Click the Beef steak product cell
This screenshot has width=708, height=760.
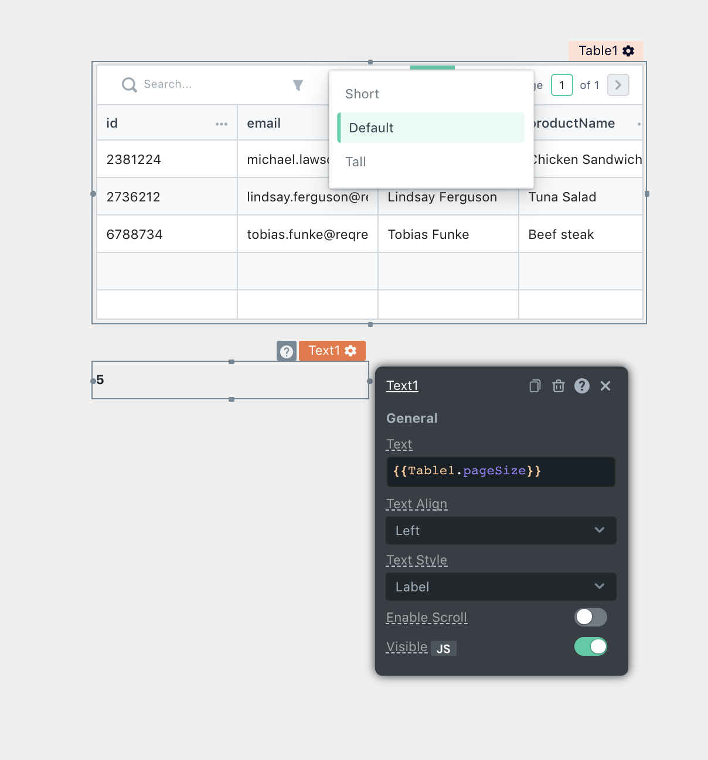[581, 234]
